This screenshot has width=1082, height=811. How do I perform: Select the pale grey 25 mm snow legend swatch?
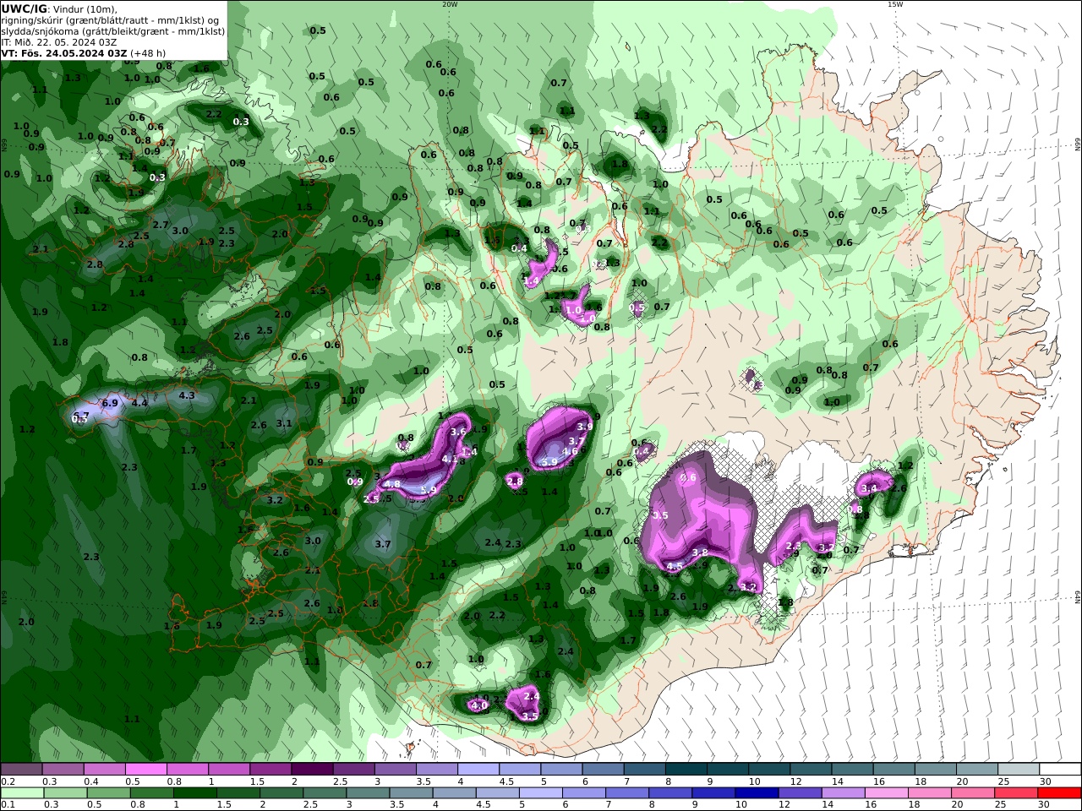point(1018,770)
